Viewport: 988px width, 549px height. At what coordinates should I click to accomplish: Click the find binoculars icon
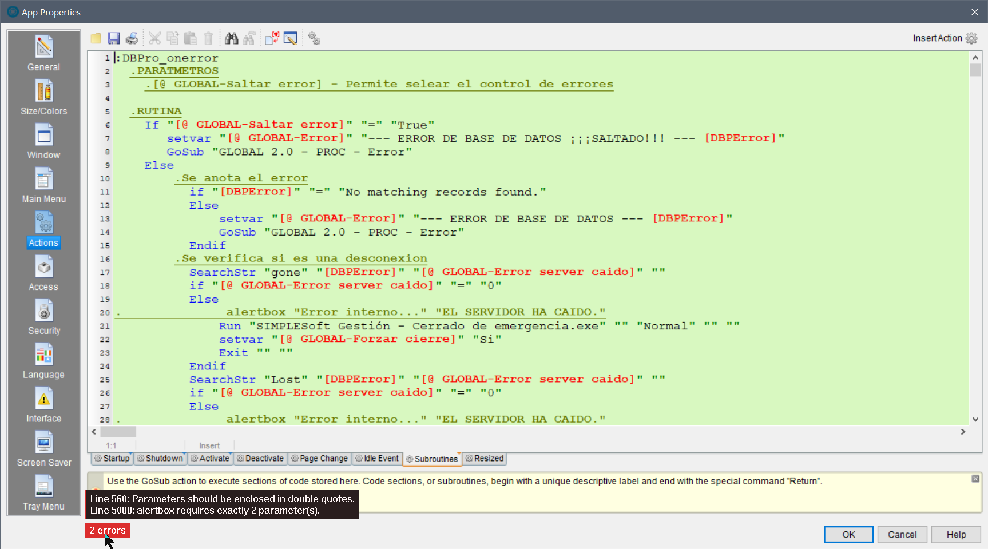[231, 38]
